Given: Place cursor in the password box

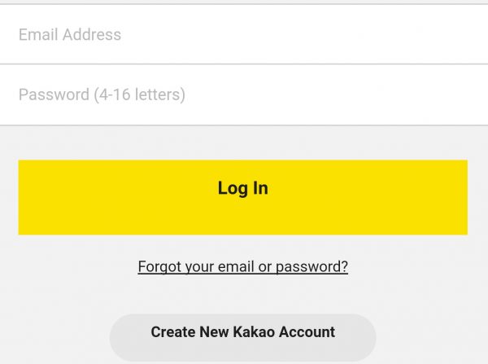Looking at the screenshot, I should point(244,94).
